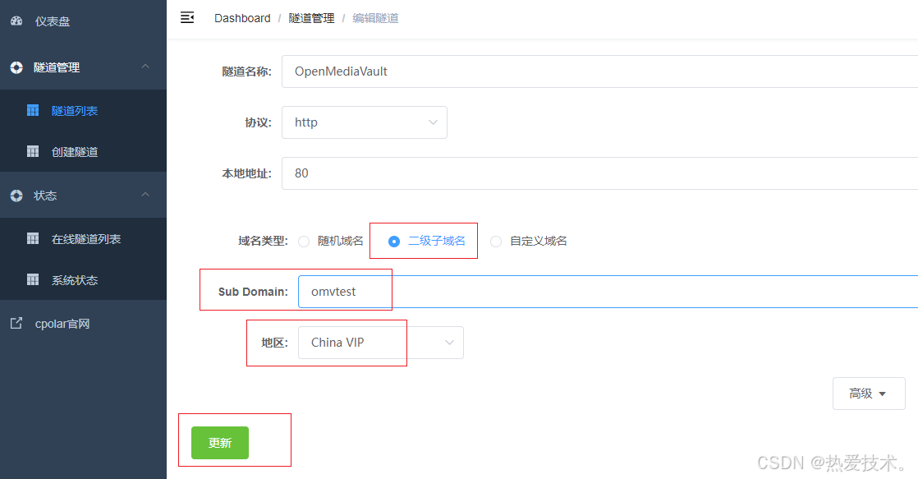Click the 域名类型 label

coord(263,241)
